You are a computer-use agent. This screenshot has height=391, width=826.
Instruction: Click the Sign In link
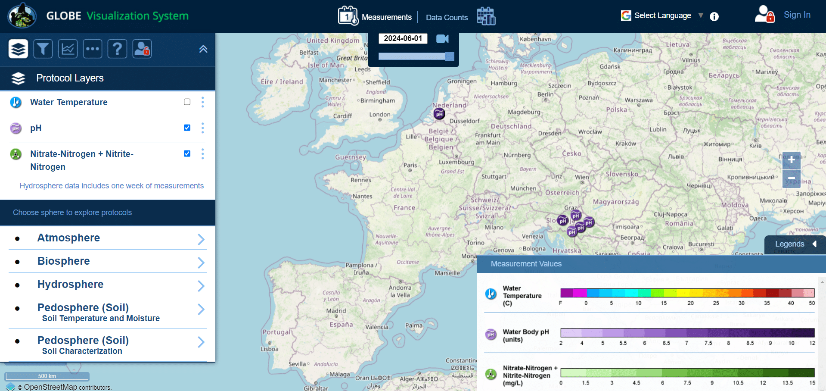tap(797, 15)
